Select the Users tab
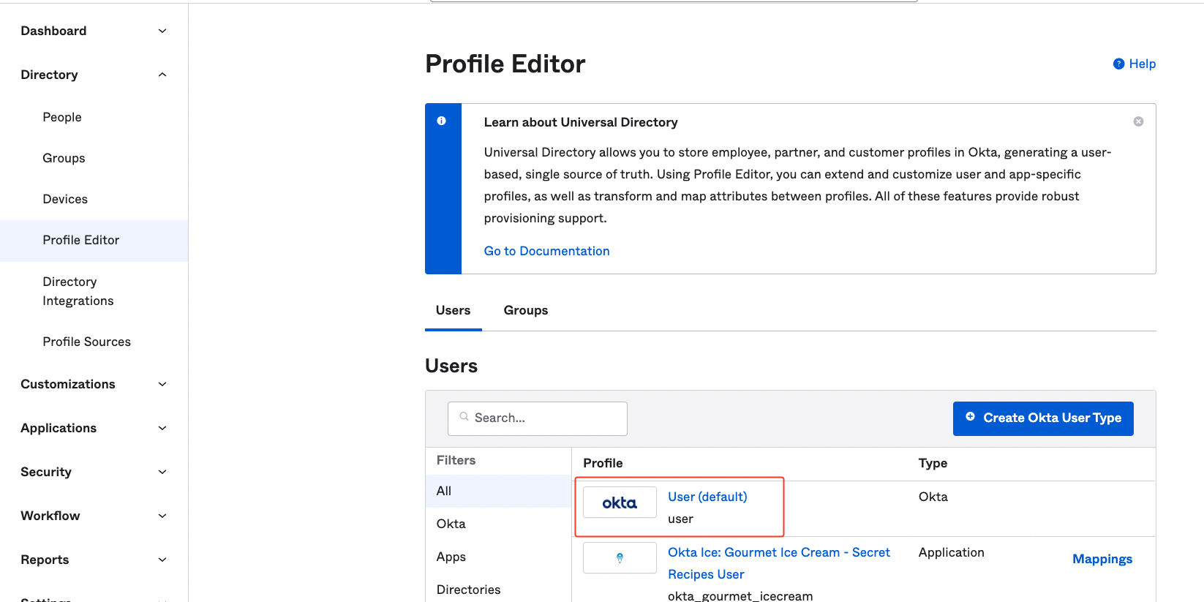The image size is (1204, 602). point(453,310)
